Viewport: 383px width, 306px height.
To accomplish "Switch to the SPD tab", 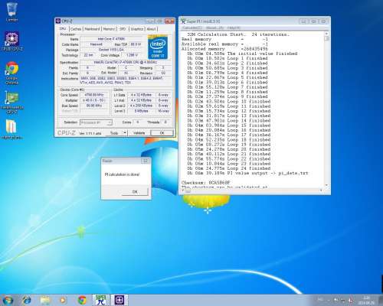I will (123, 29).
